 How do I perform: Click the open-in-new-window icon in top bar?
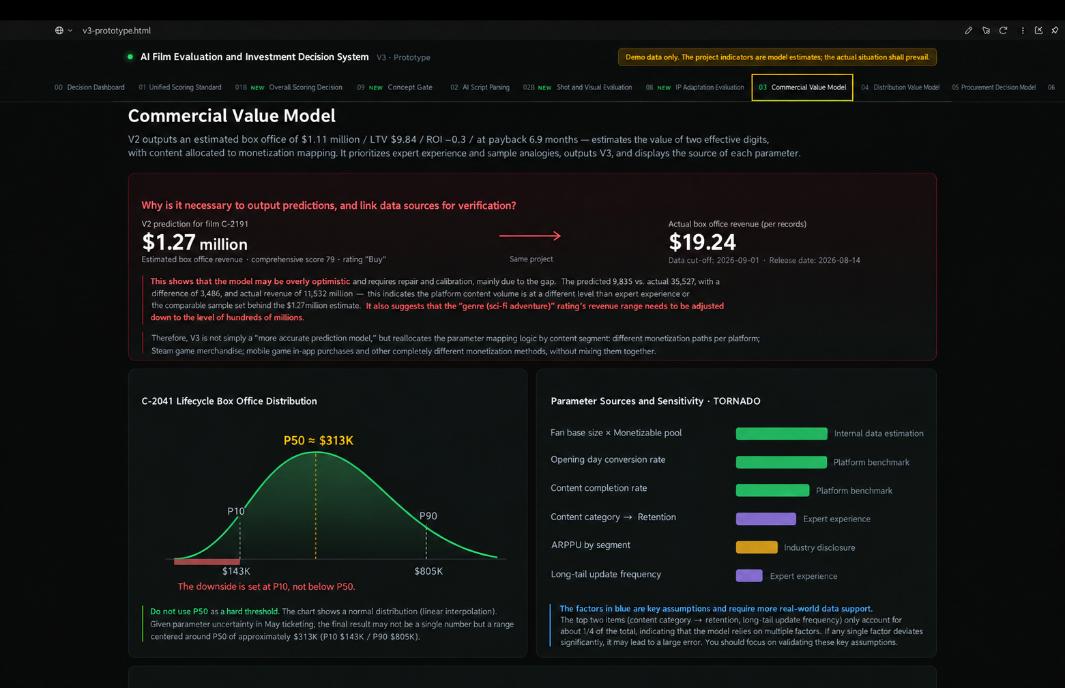(x=1038, y=31)
